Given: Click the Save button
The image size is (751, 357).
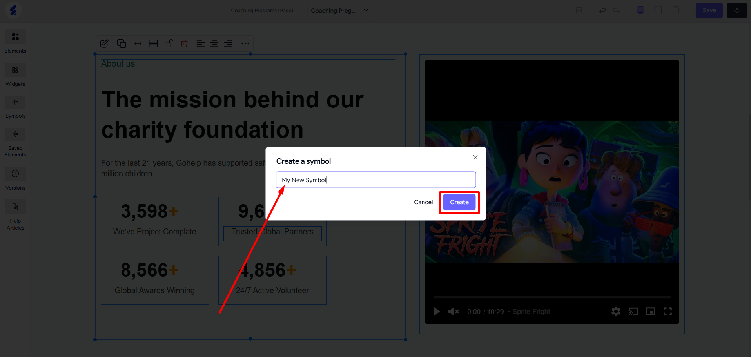Looking at the screenshot, I should click(709, 10).
